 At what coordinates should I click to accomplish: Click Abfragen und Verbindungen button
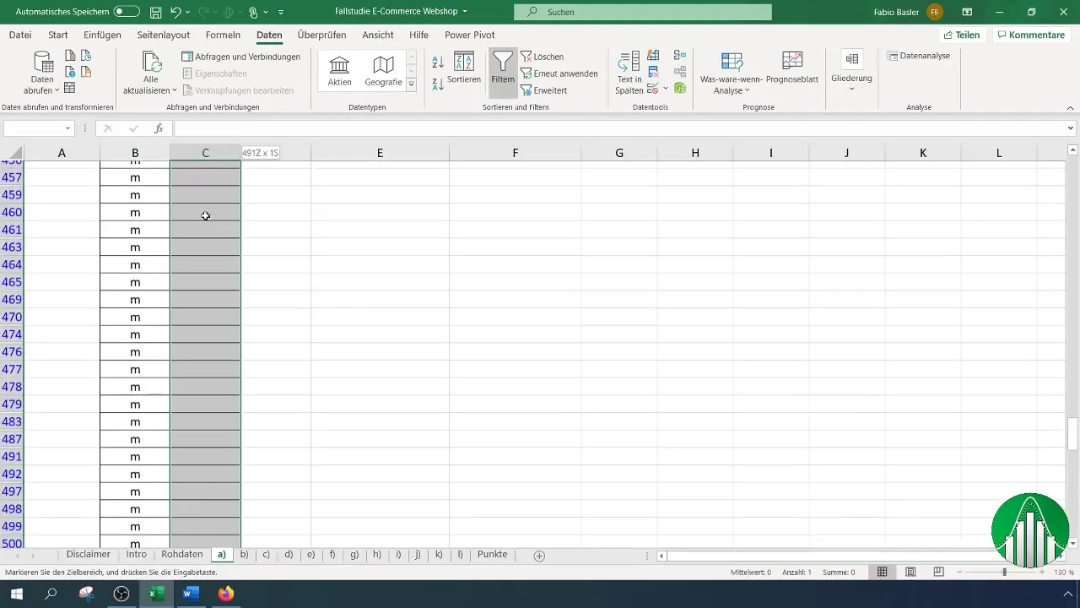241,57
